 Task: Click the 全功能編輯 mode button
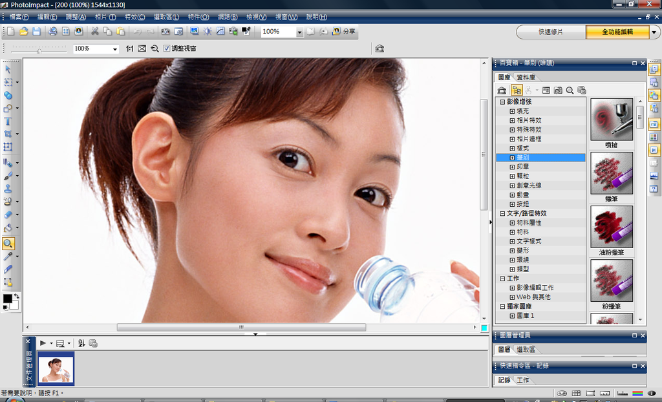tap(617, 32)
